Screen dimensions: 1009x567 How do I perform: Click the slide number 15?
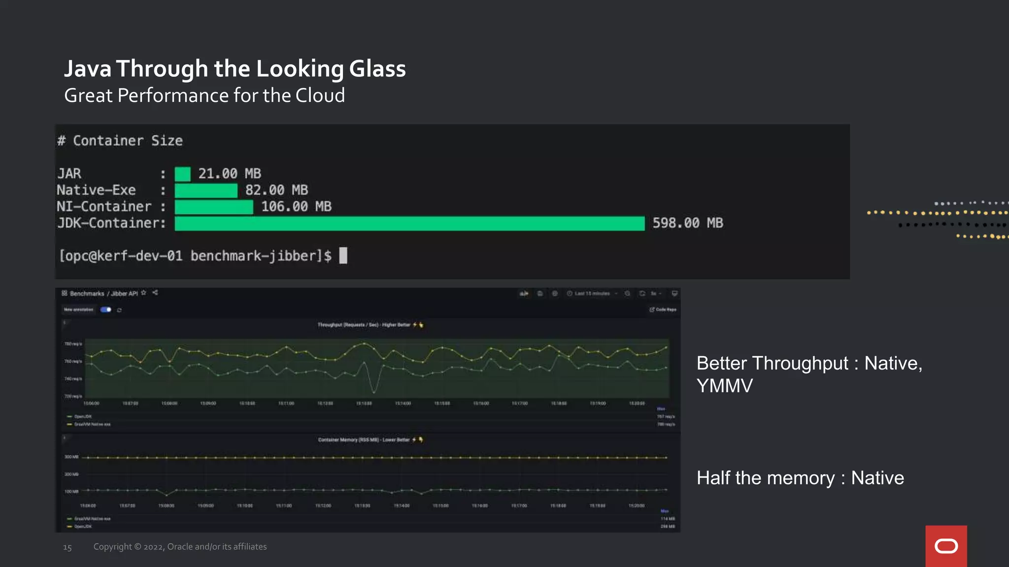coord(67,547)
